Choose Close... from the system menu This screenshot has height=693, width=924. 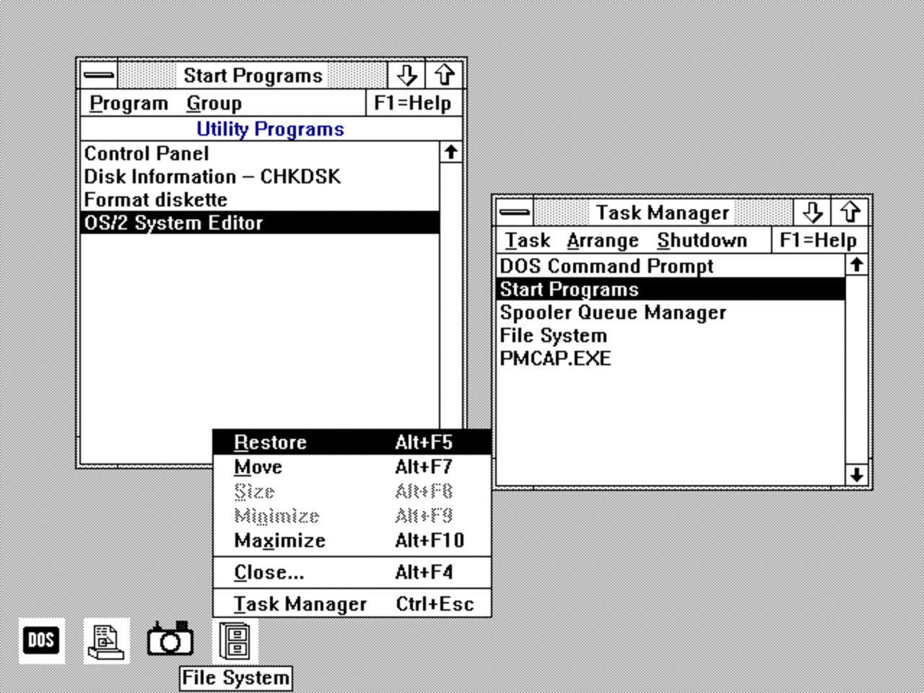[x=352, y=572]
